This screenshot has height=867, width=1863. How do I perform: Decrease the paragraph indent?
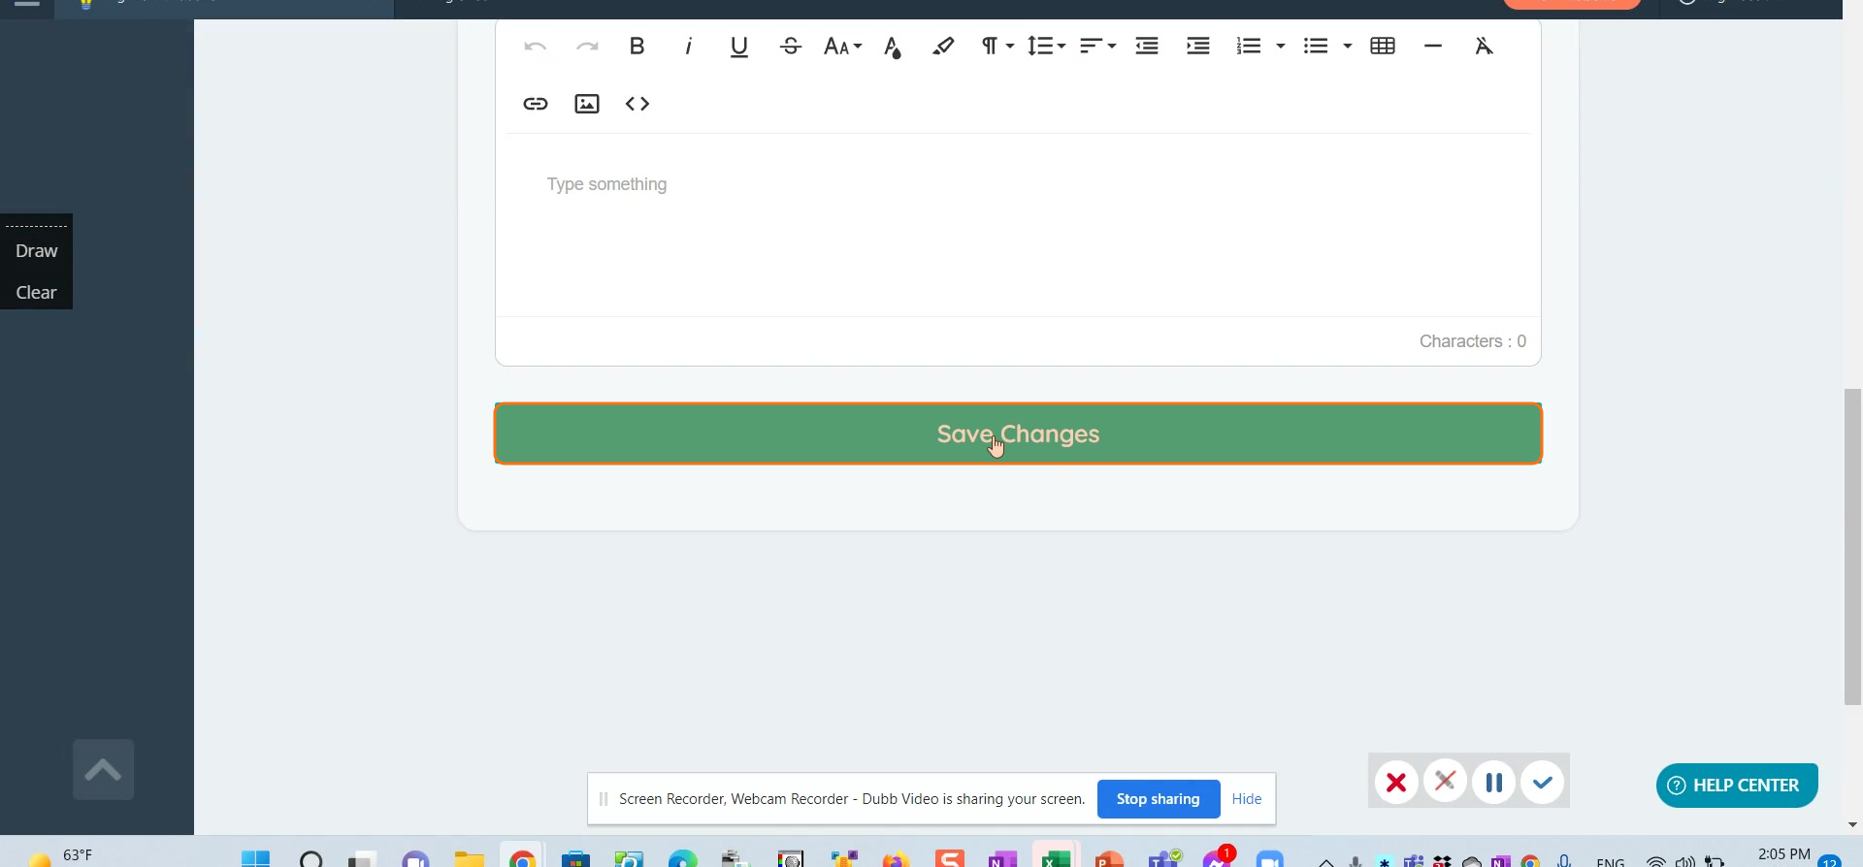click(x=1147, y=46)
